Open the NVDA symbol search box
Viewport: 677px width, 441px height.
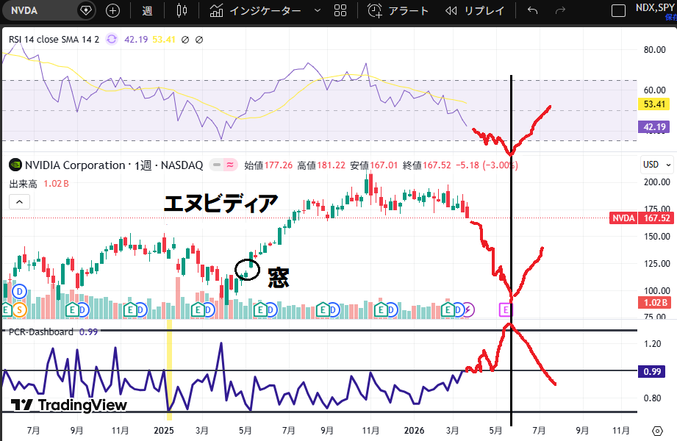[24, 10]
